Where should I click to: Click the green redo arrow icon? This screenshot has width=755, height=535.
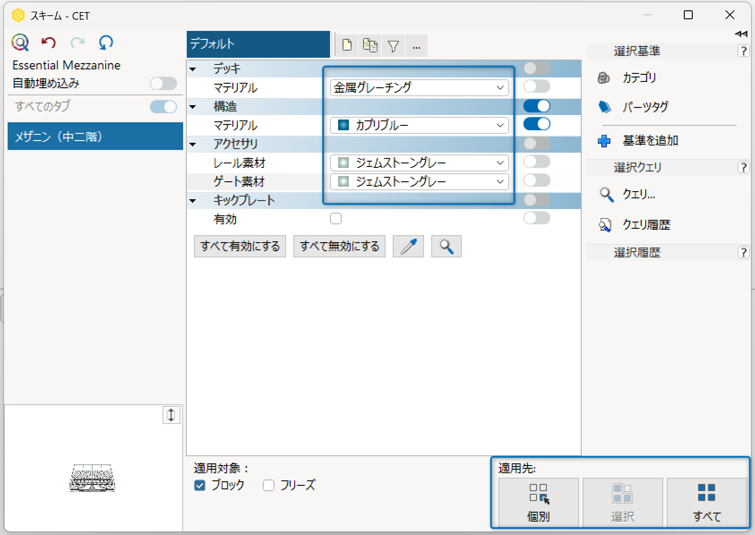pos(77,43)
